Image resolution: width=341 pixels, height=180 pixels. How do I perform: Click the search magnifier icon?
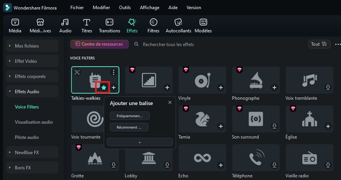tap(136, 44)
